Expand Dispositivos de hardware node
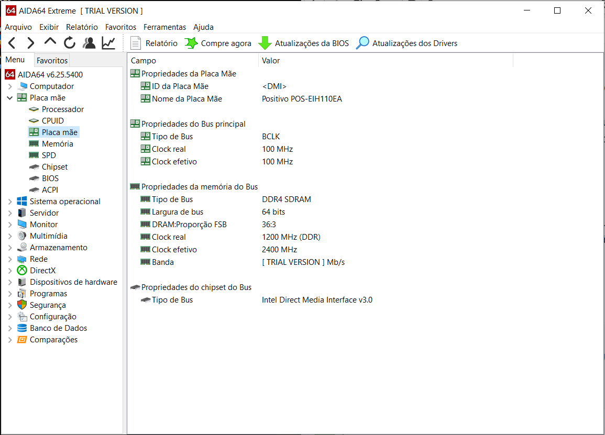 pyautogui.click(x=10, y=282)
